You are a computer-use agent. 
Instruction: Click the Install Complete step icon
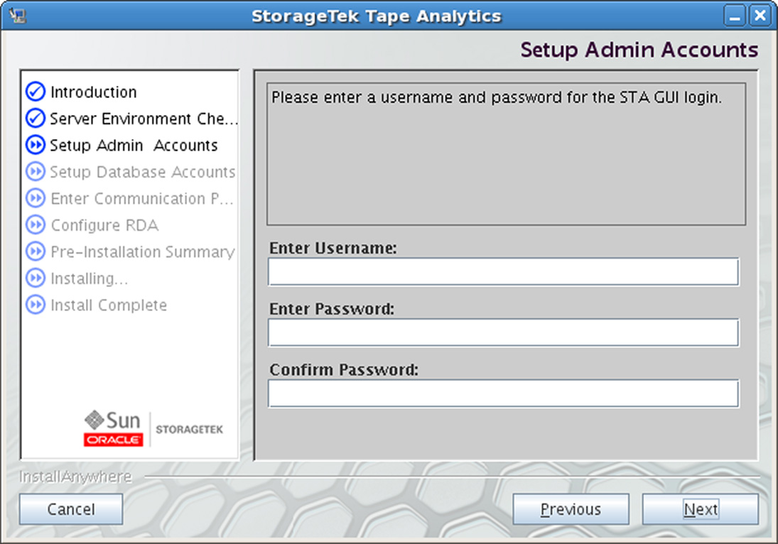36,305
